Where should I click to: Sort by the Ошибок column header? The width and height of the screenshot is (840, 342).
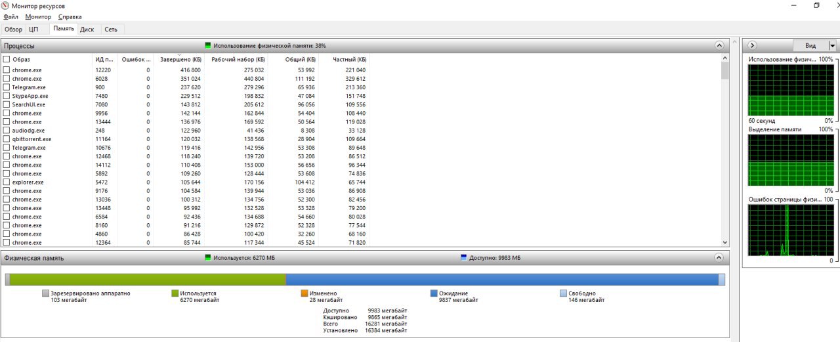[x=136, y=59]
